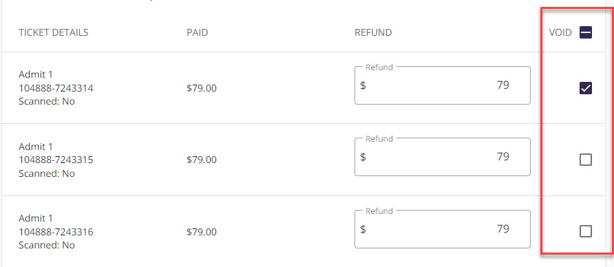614x267 pixels.
Task: Check void box for ticket 104888-7243316
Action: click(585, 232)
